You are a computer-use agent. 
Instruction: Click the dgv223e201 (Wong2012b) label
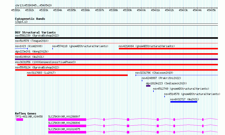pos(32,51)
